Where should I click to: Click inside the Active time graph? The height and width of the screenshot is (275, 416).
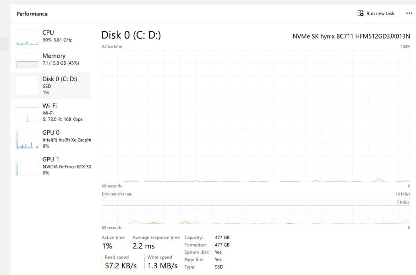click(x=256, y=115)
